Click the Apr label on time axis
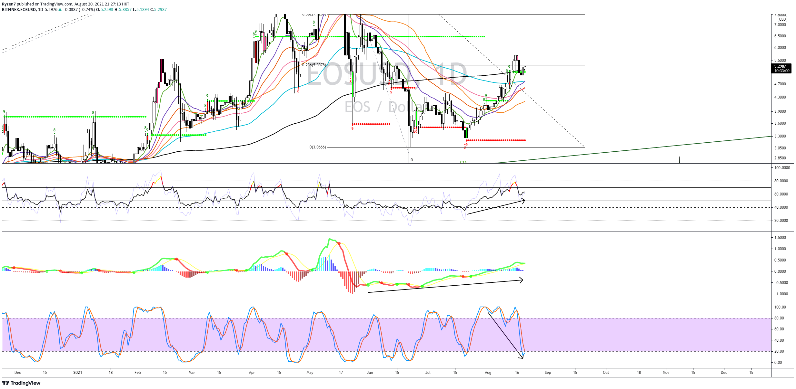This screenshot has width=796, height=389. point(252,373)
